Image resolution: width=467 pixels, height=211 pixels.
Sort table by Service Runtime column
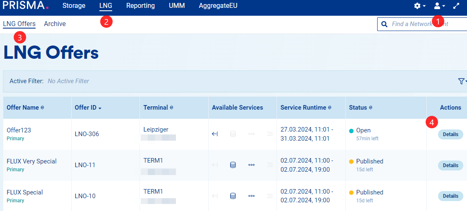[306, 108]
